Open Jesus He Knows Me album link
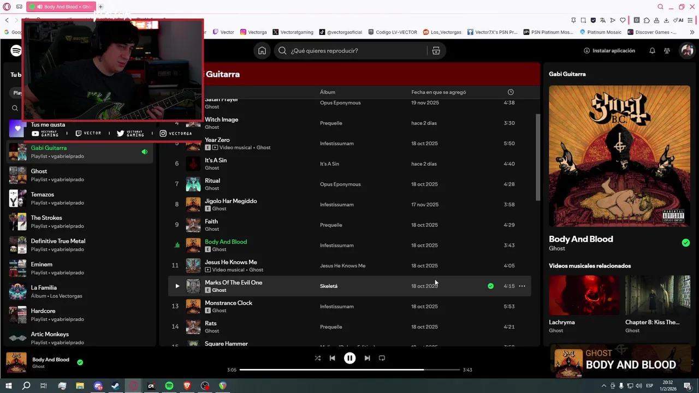Viewport: 699px width, 393px height. pyautogui.click(x=342, y=266)
